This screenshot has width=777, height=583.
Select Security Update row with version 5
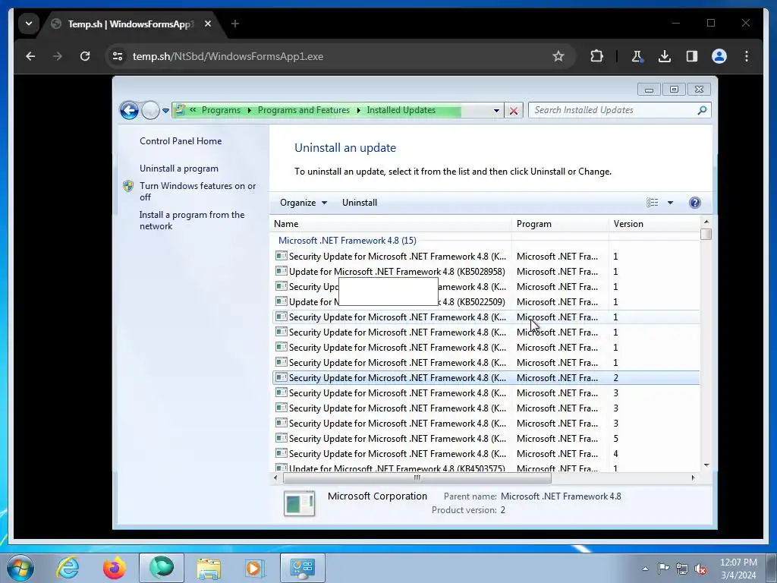(486, 439)
